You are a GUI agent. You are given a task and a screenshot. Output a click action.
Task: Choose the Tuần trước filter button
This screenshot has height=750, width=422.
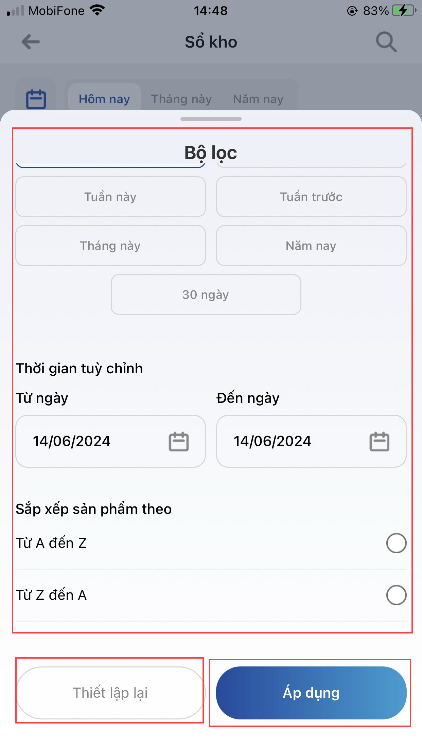click(311, 197)
